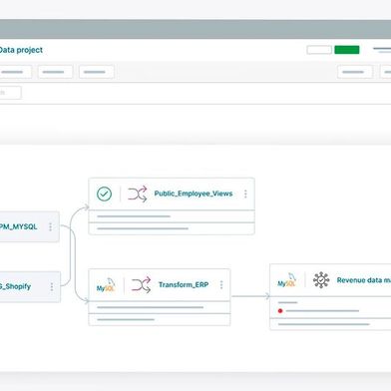
Task: Click the second placeholder tab in the toolbar row
Action: [x=55, y=72]
